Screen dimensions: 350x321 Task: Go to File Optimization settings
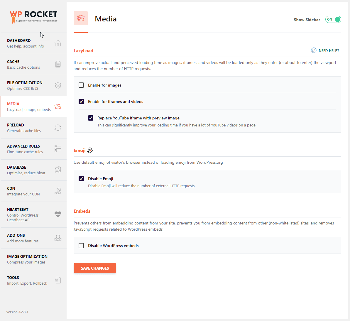tap(34, 85)
